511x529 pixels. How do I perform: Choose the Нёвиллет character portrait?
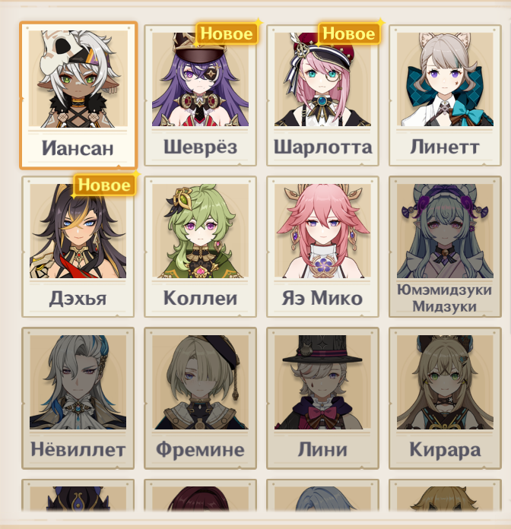pos(78,382)
